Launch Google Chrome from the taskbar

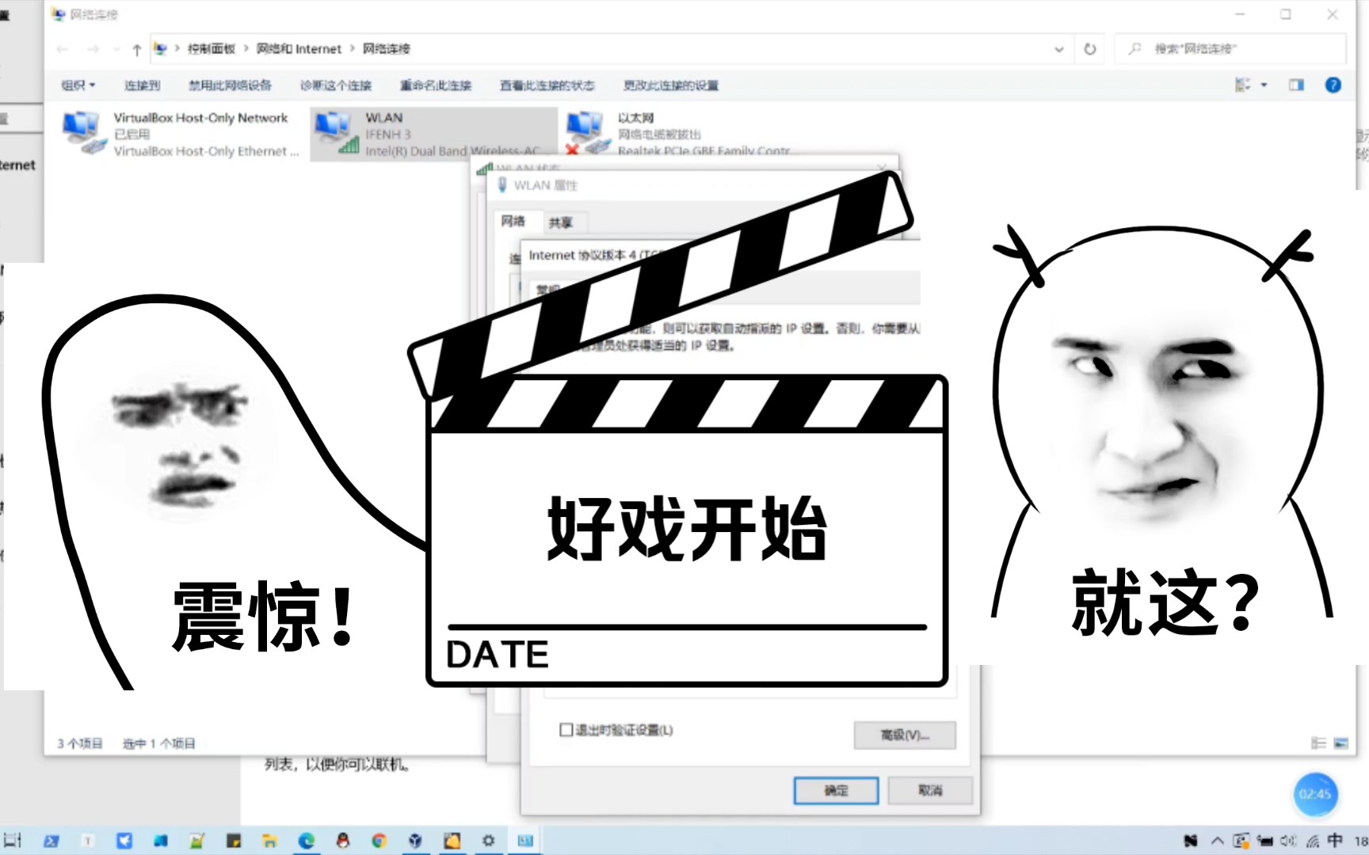[379, 841]
